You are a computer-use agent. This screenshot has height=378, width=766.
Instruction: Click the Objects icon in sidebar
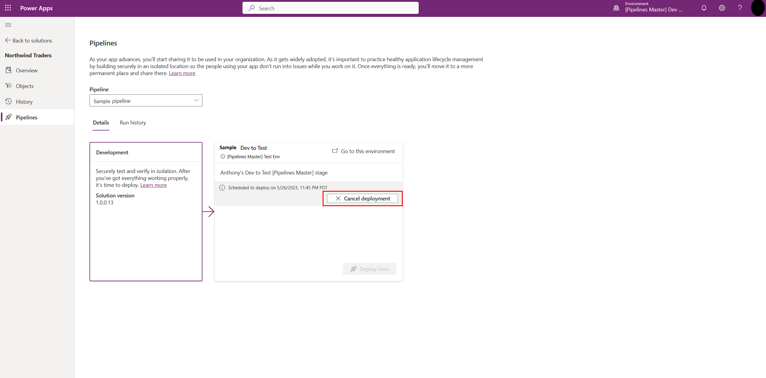pos(9,86)
